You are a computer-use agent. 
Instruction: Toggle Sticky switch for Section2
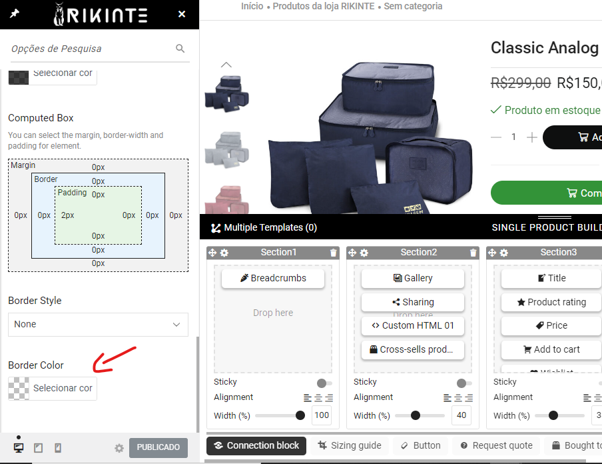tap(464, 383)
